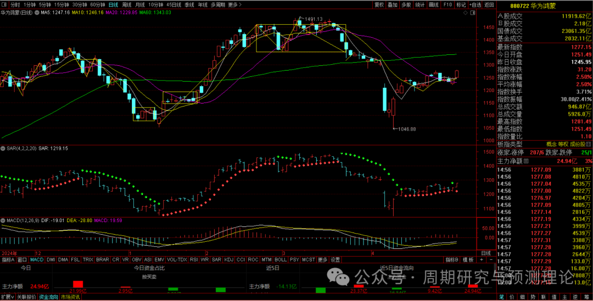Click the 返回 button
Screen dimensions: 593x301
coord(489,4)
